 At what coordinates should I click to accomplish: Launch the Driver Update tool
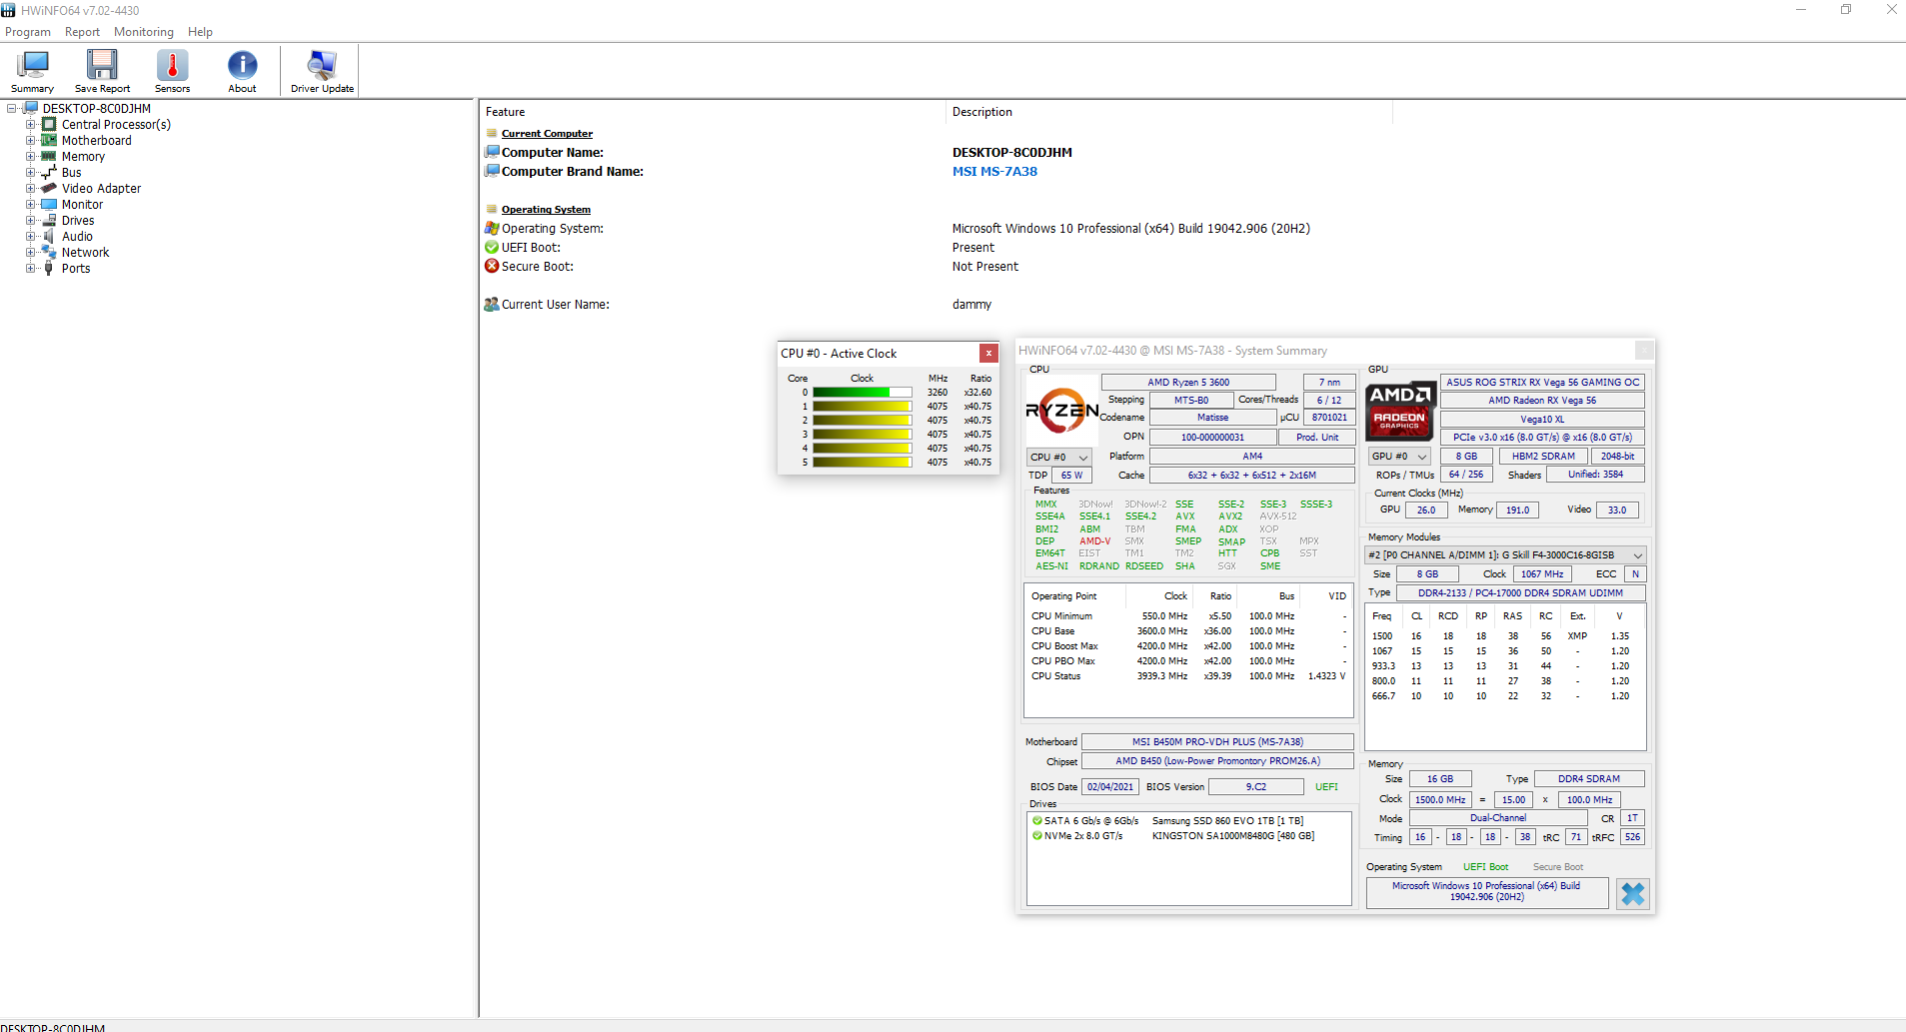[x=322, y=65]
